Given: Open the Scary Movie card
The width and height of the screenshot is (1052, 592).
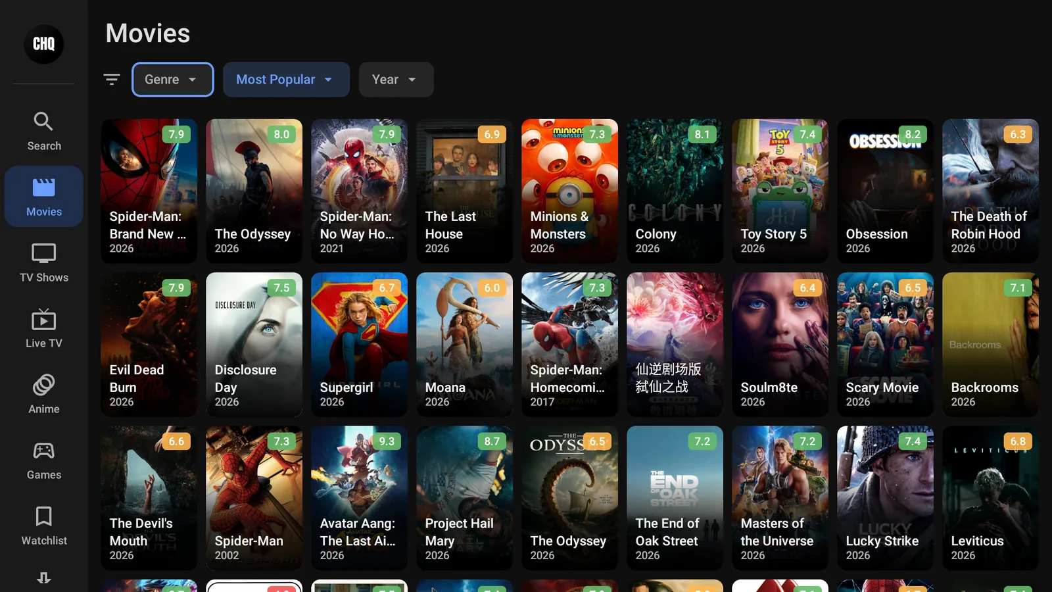Looking at the screenshot, I should click(886, 345).
